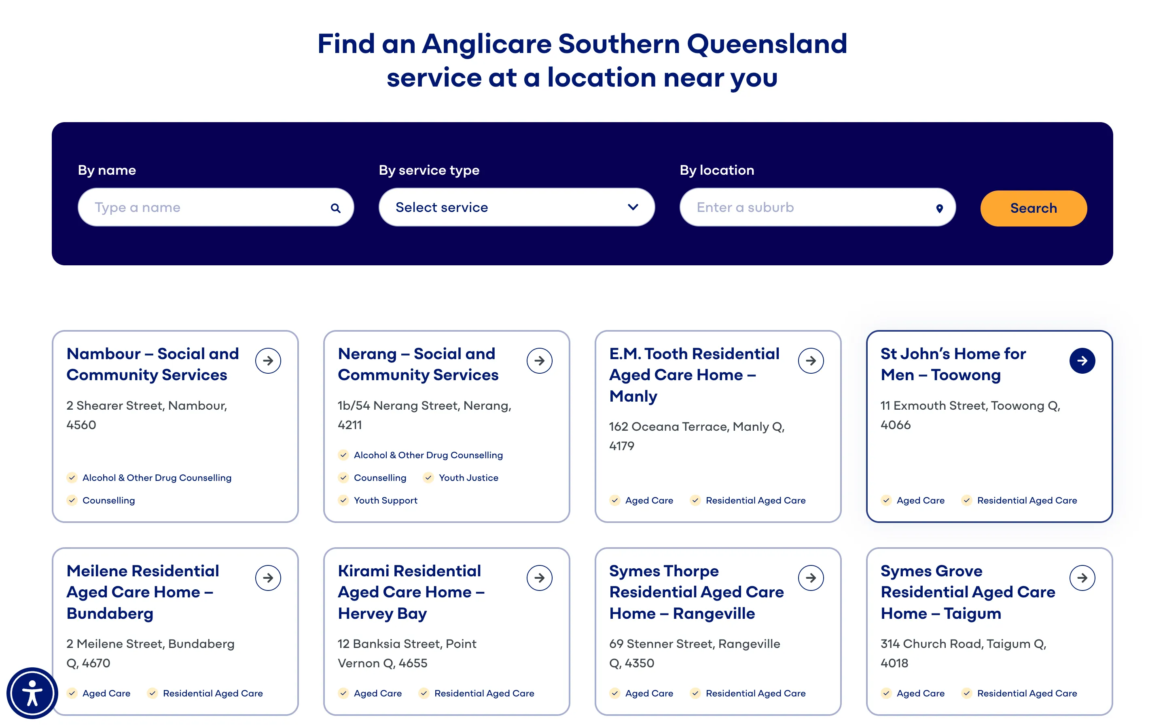Click the magnifier icon in name field
Viewport: 1165px width, 728px height.
pyautogui.click(x=335, y=208)
